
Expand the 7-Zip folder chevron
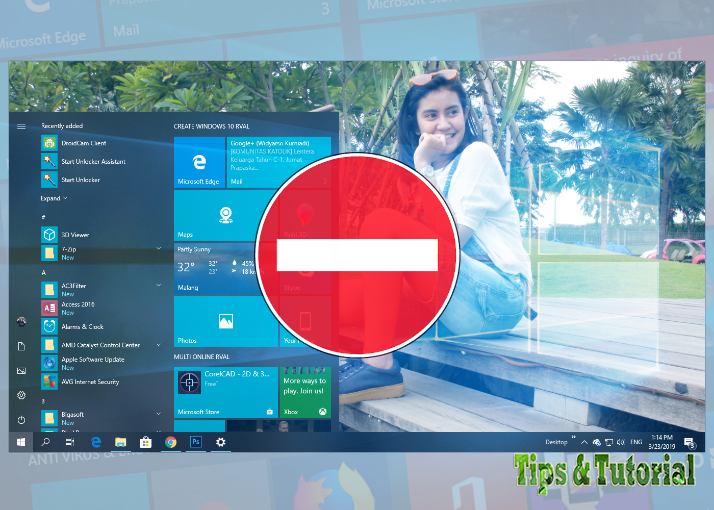[159, 248]
